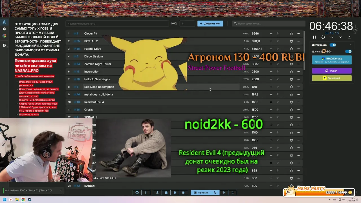Decrease timer with the down chevron
Screen dimensions: 361x203
[x=341, y=37]
